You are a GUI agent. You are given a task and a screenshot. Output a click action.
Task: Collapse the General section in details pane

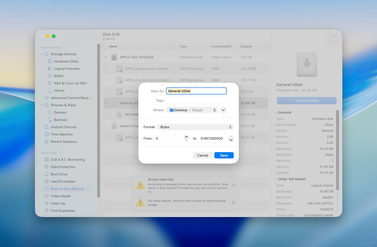pyautogui.click(x=276, y=113)
